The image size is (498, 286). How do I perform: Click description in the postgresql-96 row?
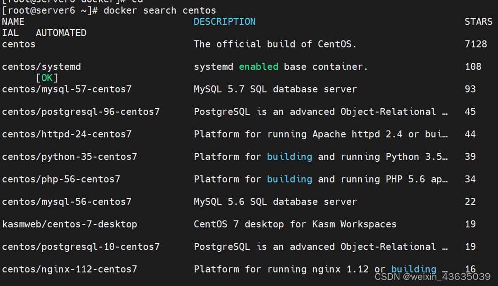pos(321,112)
